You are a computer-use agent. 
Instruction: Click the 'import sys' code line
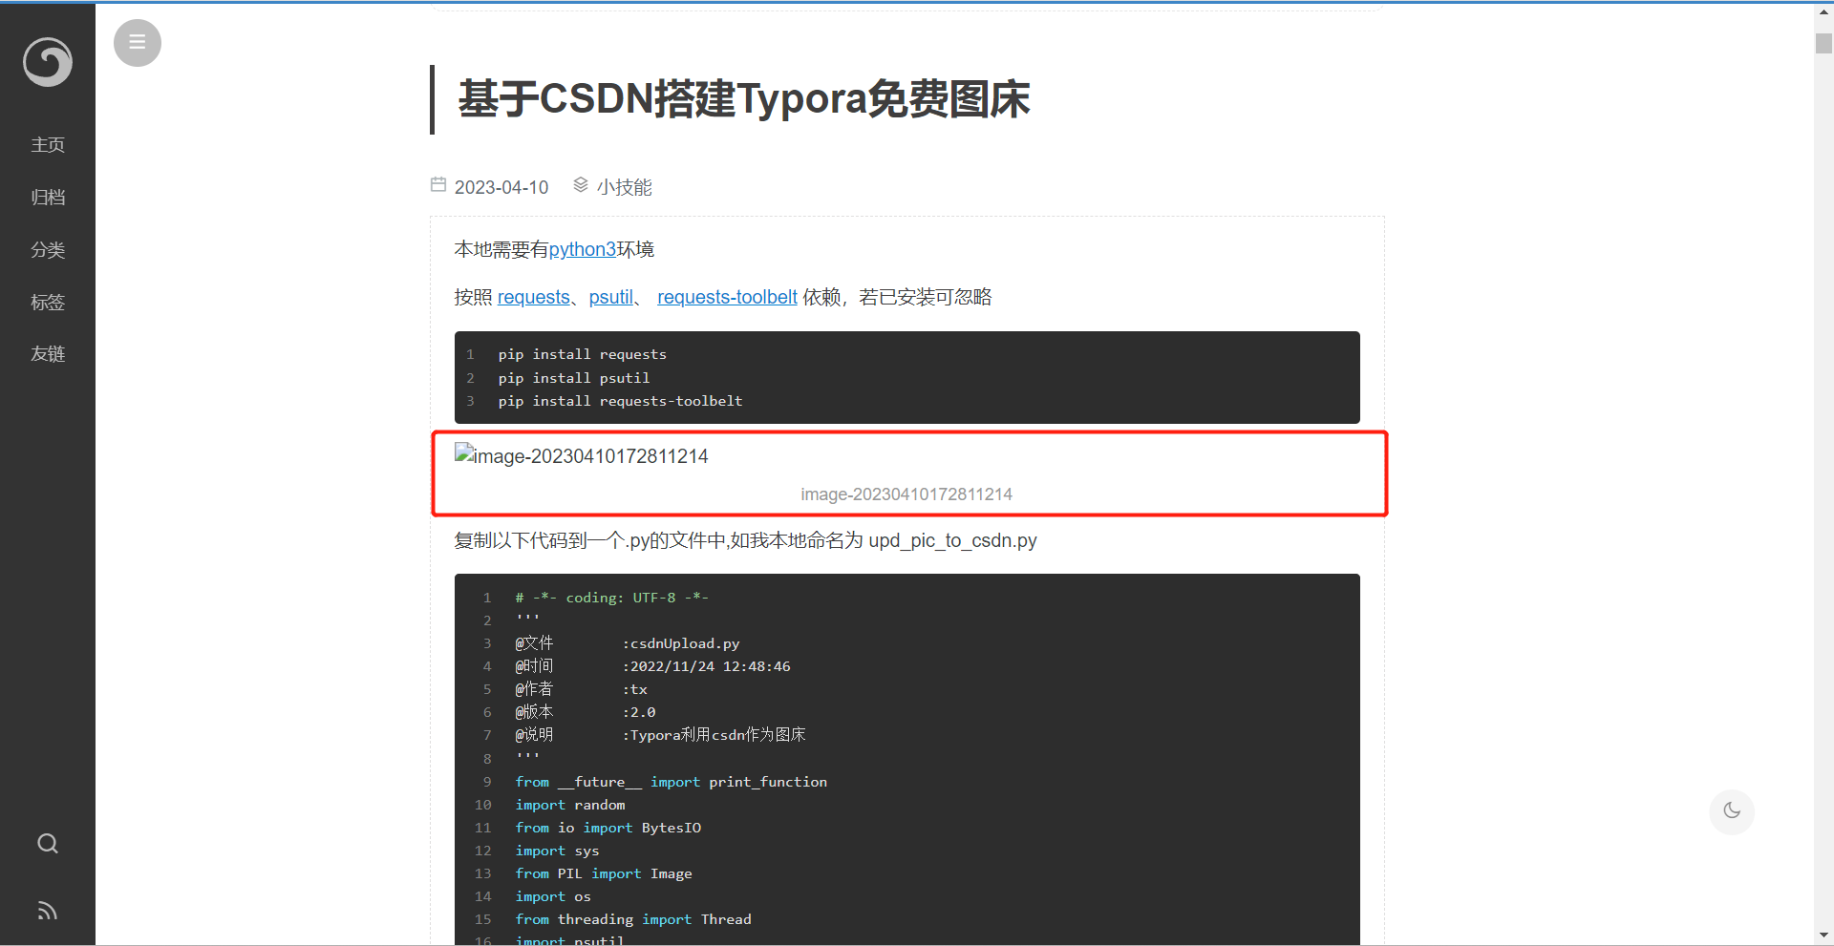(558, 851)
